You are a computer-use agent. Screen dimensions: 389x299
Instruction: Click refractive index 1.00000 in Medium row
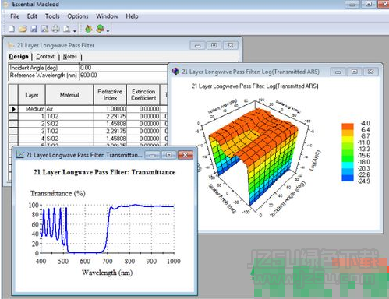pyautogui.click(x=110, y=109)
